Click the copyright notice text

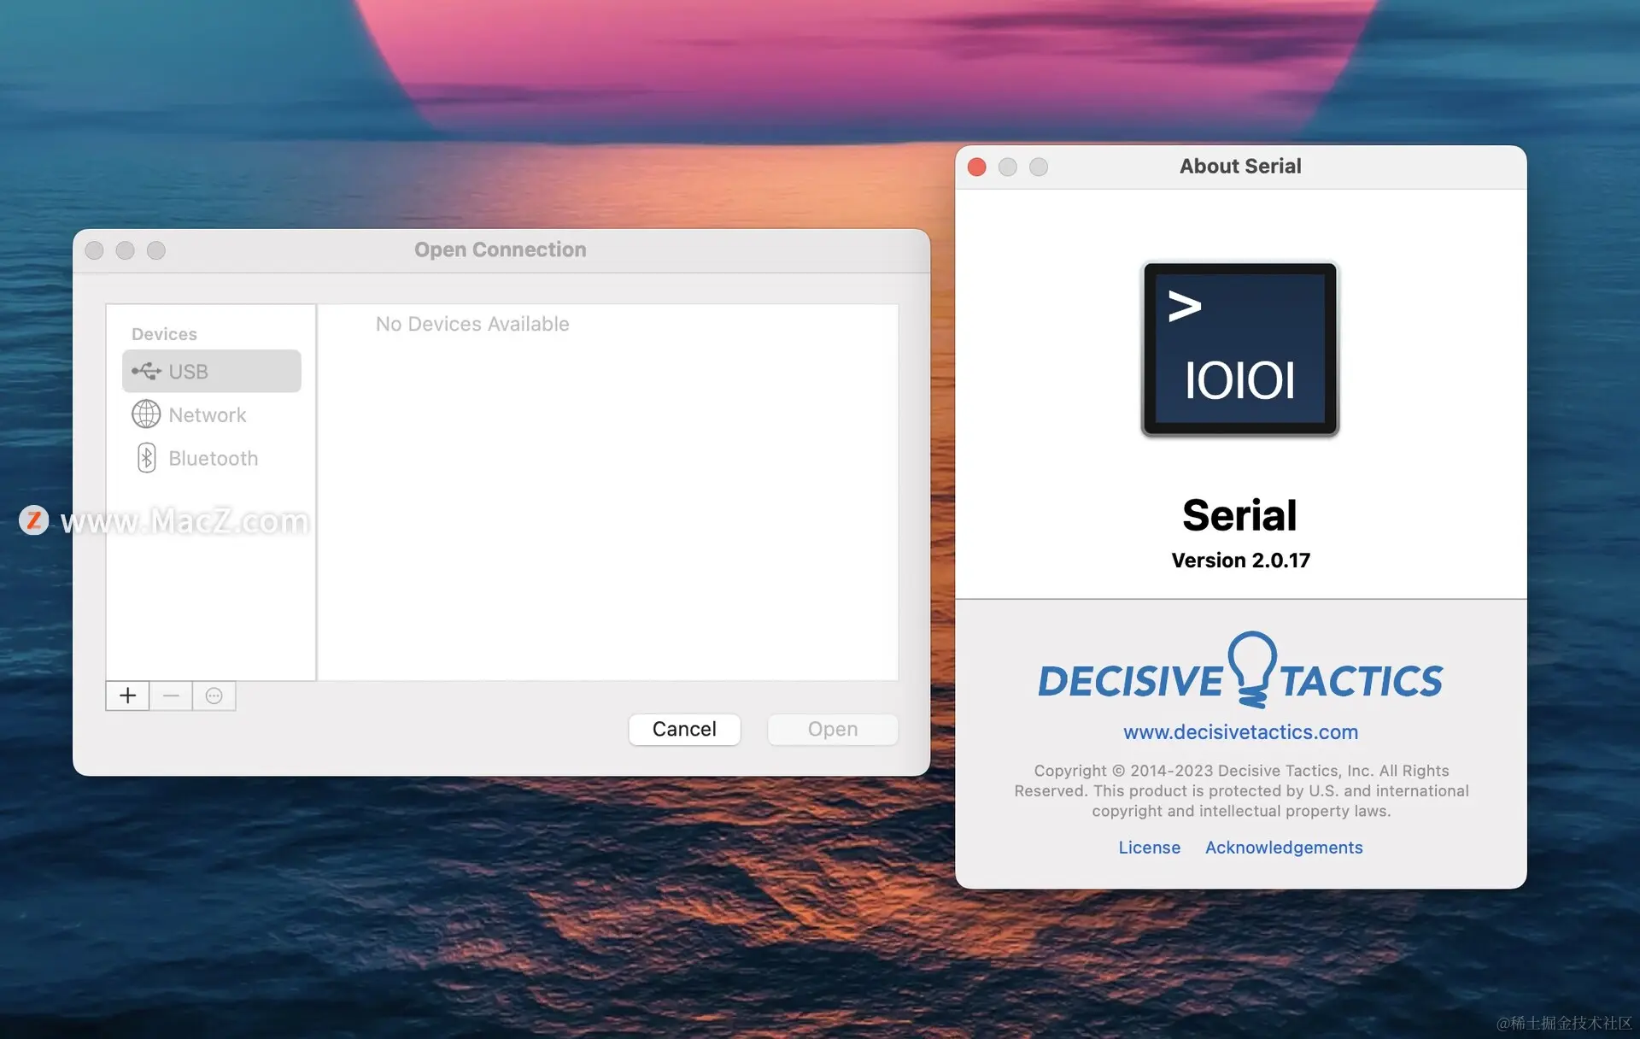click(1241, 790)
